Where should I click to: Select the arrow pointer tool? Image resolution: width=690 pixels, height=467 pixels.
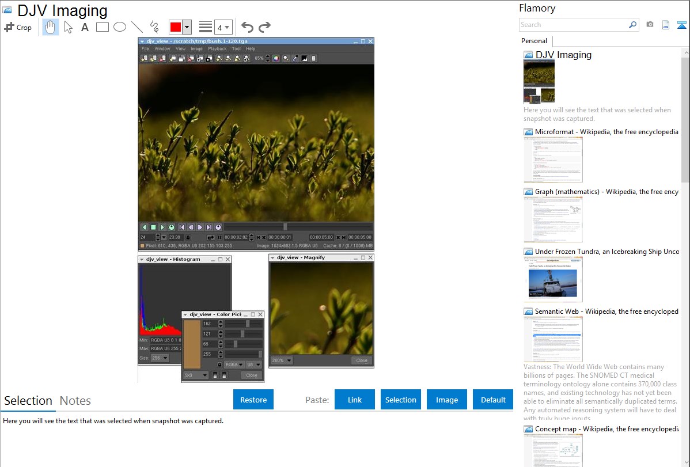pos(68,27)
